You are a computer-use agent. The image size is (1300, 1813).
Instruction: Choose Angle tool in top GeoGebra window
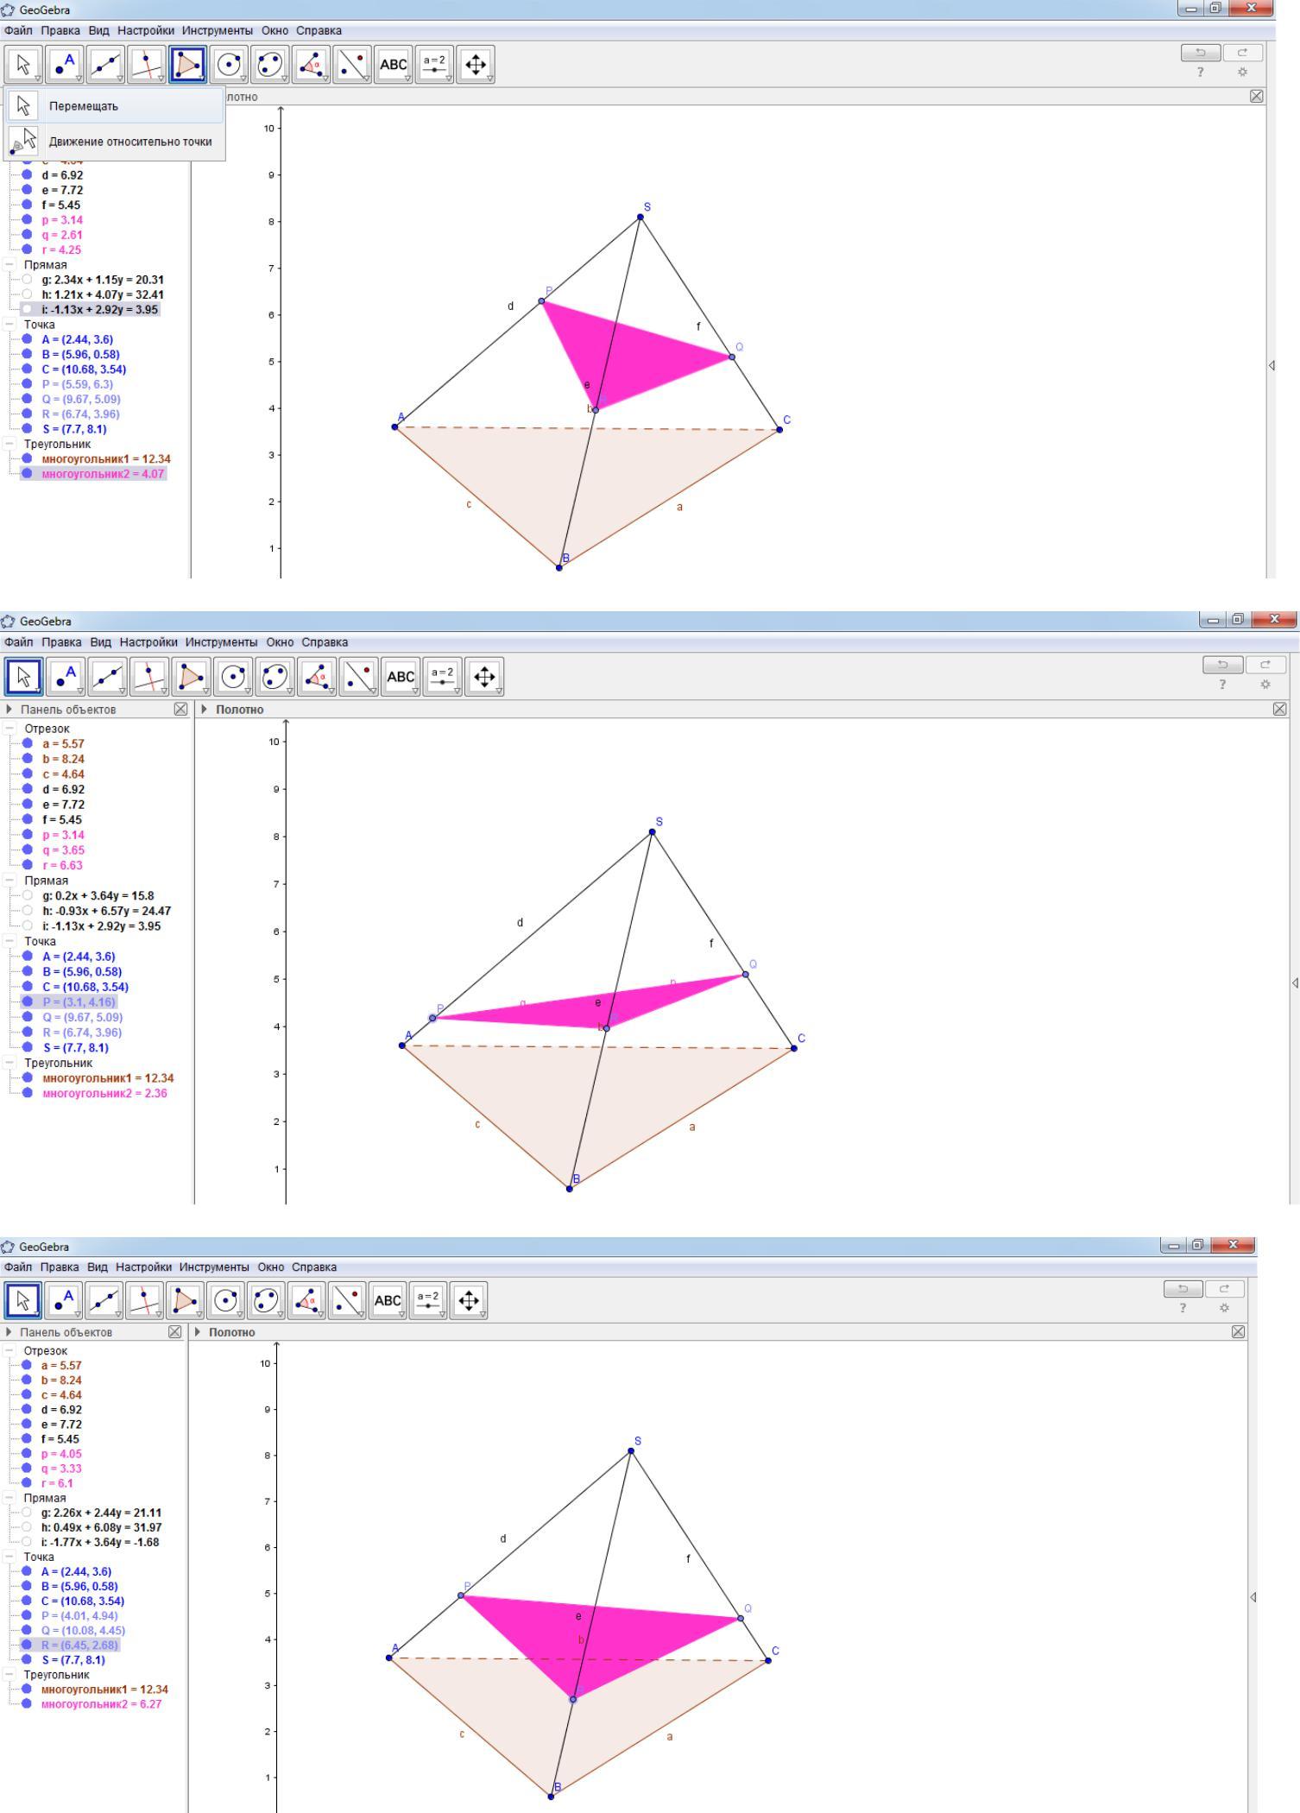[x=312, y=65]
